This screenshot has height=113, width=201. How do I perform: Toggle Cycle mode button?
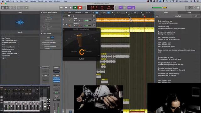84,8
